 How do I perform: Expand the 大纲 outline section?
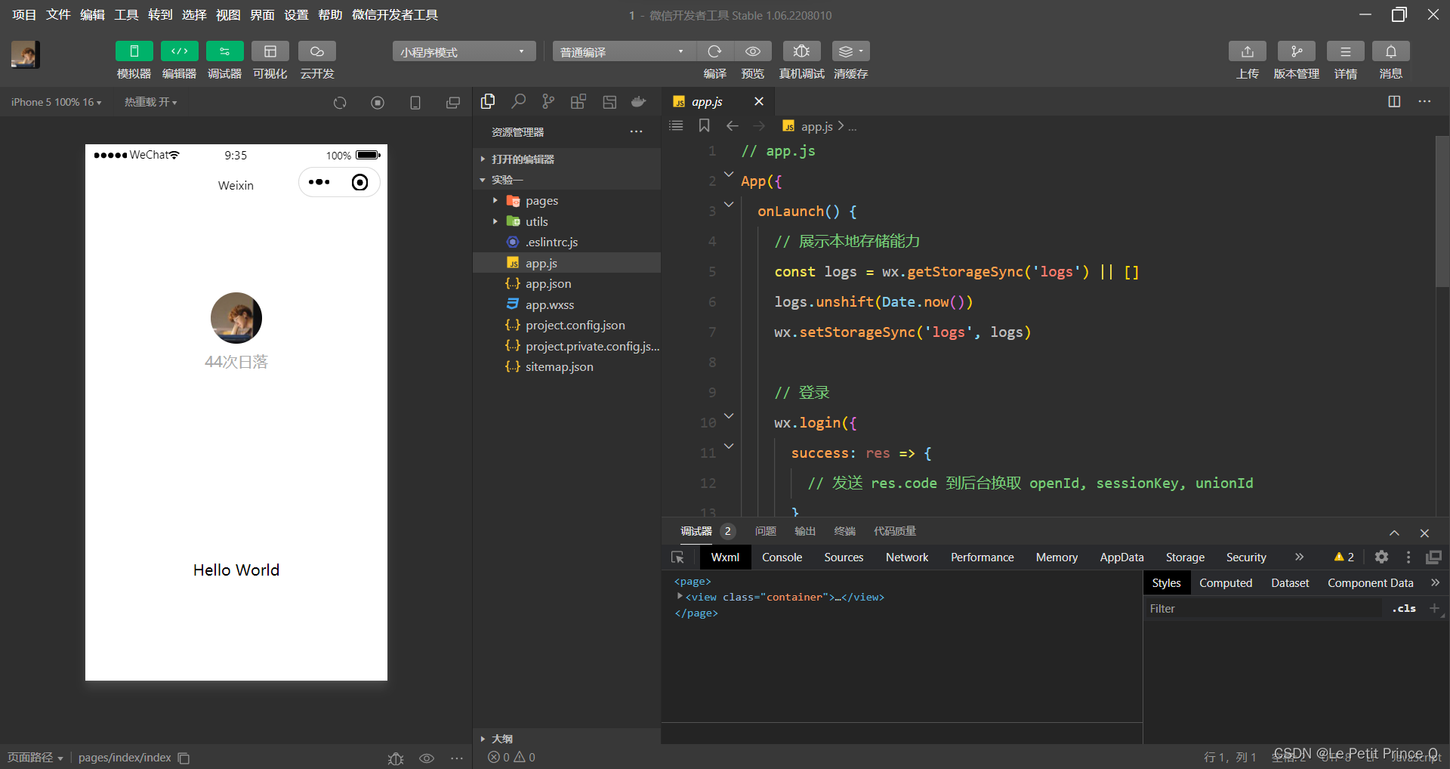click(566, 738)
